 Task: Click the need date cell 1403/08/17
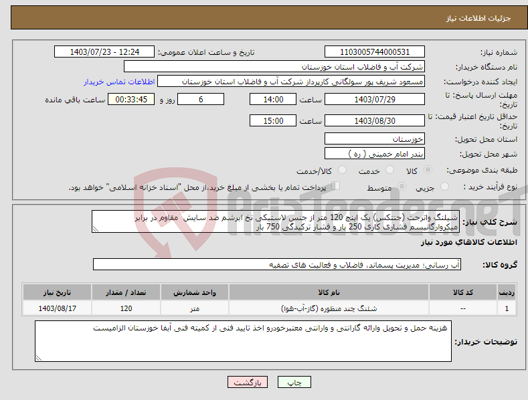pos(58,308)
